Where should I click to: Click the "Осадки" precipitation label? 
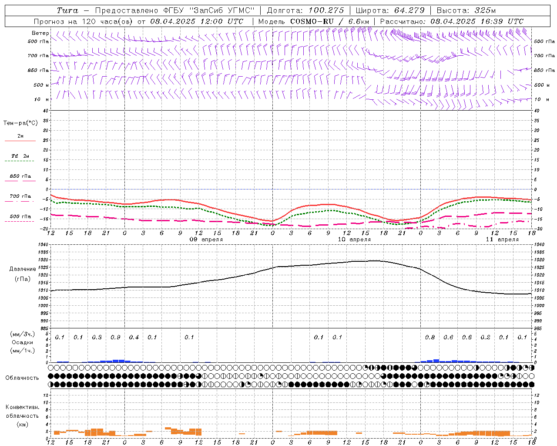[23, 342]
